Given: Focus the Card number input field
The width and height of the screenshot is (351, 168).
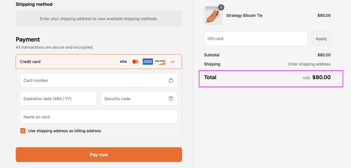Looking at the screenshot, I should [94, 80].
